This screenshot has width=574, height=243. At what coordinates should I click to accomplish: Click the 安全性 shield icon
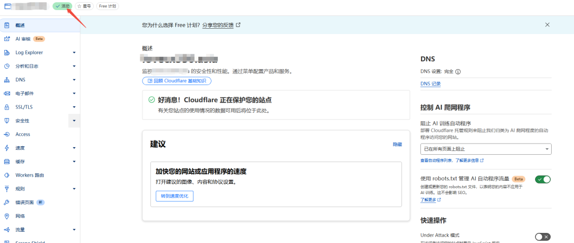point(6,121)
